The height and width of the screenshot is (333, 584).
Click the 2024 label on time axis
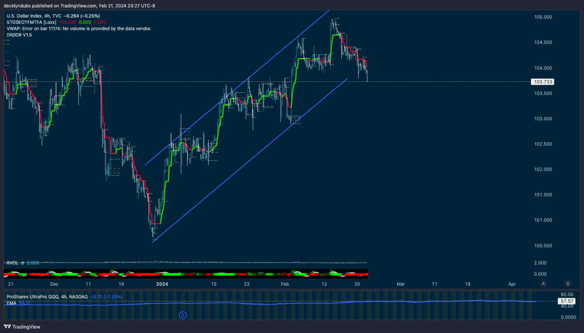(x=163, y=283)
